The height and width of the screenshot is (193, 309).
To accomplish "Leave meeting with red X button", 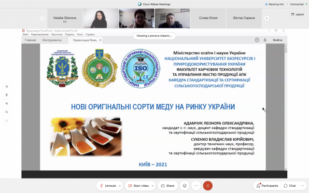I will click(208, 186).
